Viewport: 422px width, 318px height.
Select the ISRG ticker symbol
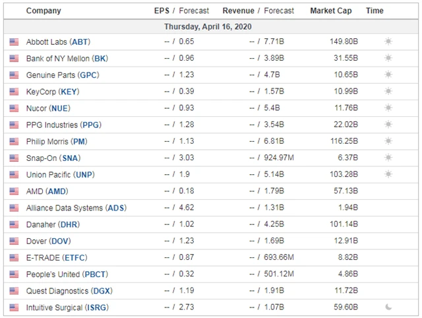pos(97,307)
